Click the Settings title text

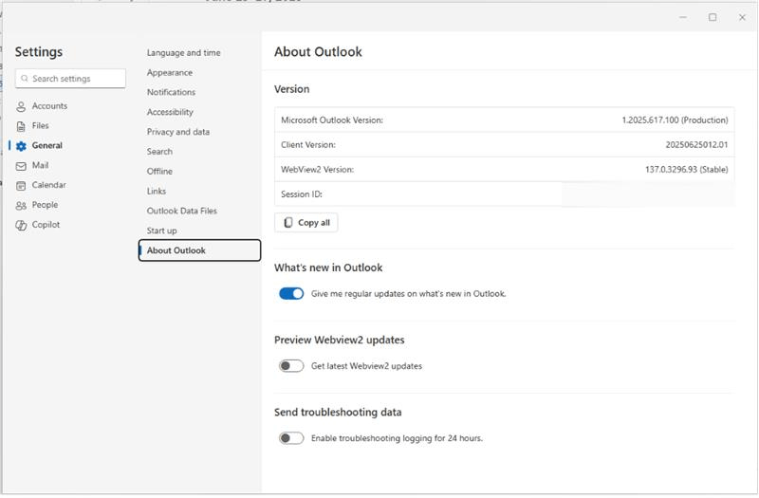coord(39,52)
